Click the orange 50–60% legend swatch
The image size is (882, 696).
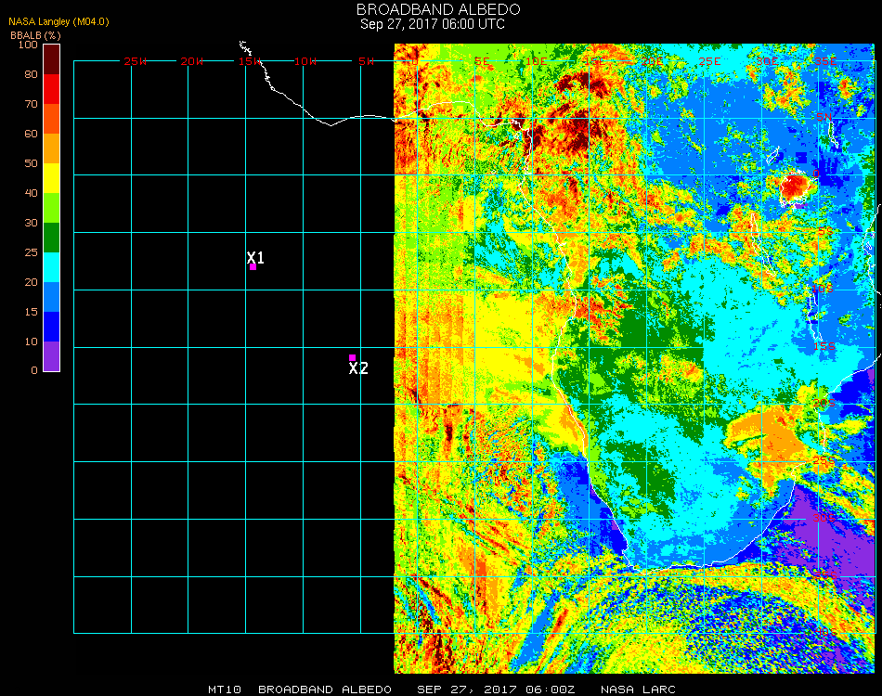(x=52, y=148)
